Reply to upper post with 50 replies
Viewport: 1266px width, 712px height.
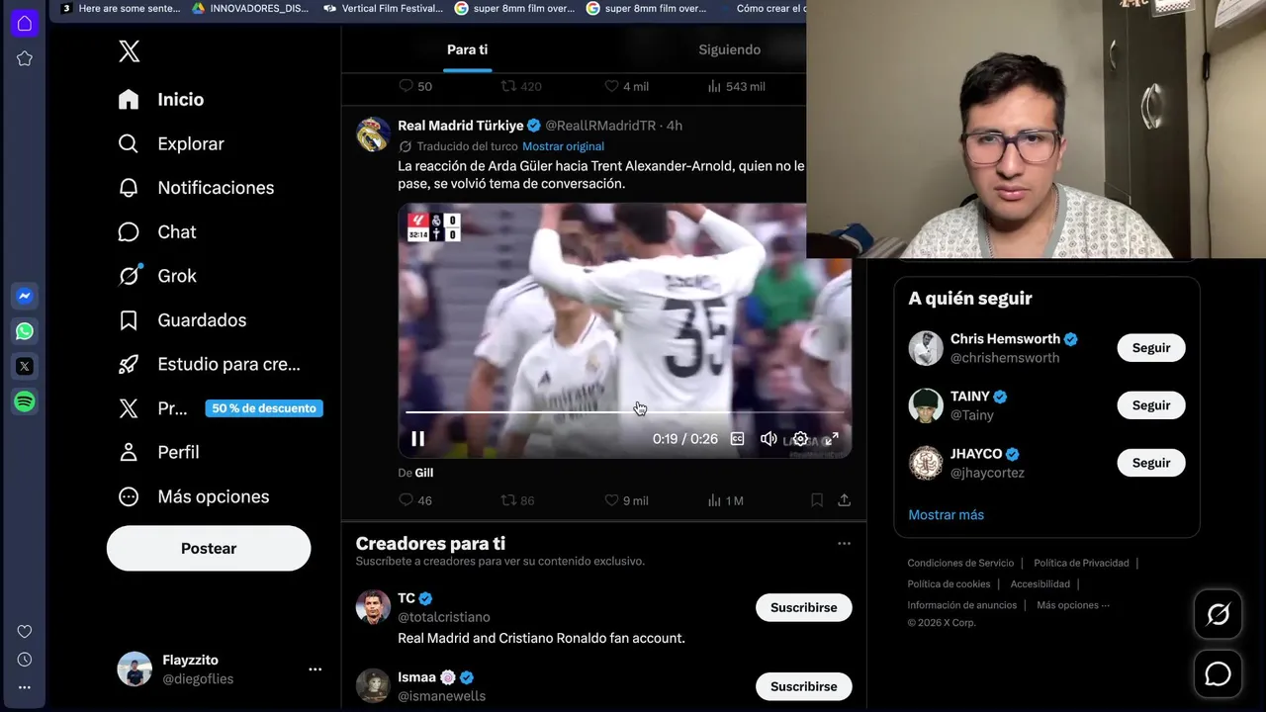(415, 86)
